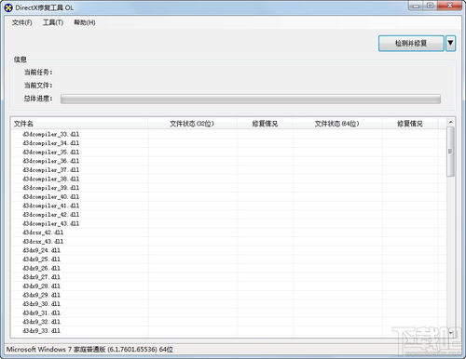Click the overall progress bar
The image size is (466, 359).
coord(251,100)
